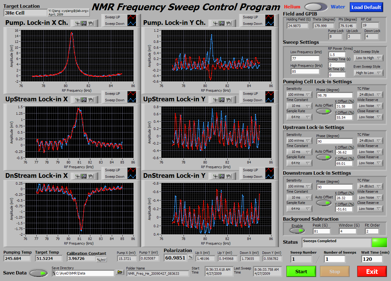
Task: Select pan hand tool on Pump. Lock-in Y graph
Action: [229, 23]
